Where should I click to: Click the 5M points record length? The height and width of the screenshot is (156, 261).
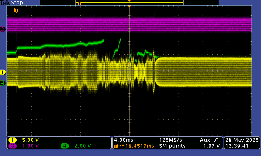coord(172,146)
